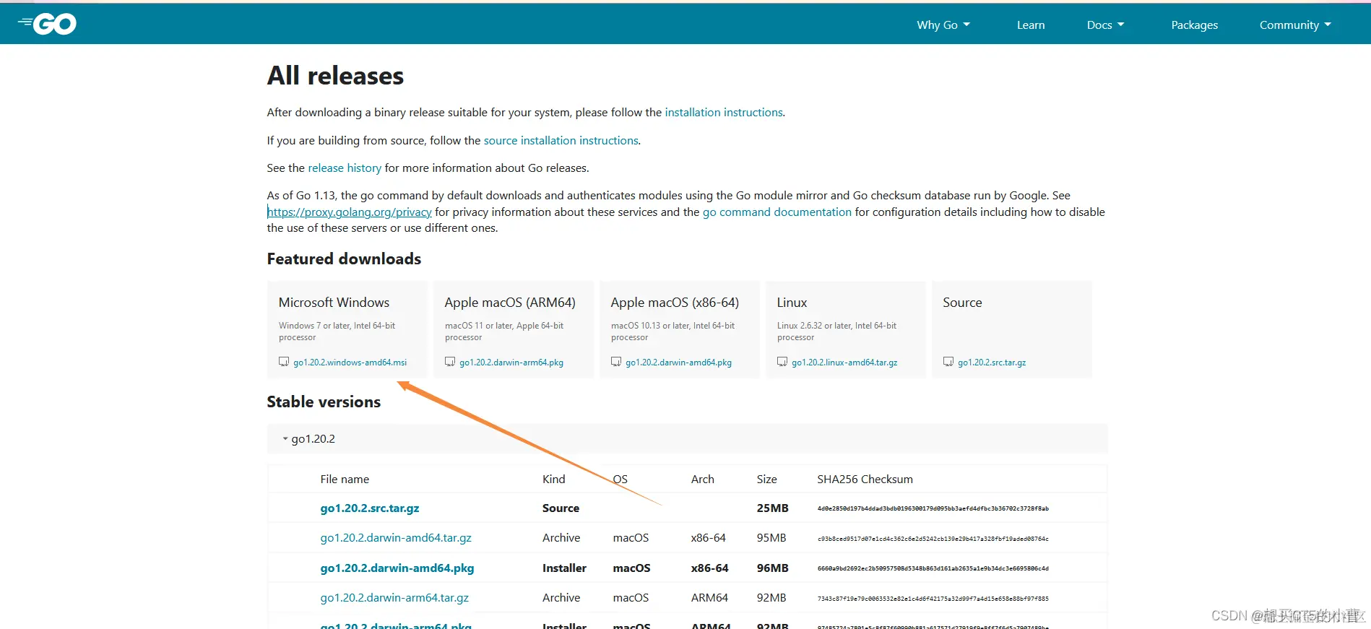Open the Packages menu item
Viewport: 1371px width, 629px height.
click(x=1194, y=25)
